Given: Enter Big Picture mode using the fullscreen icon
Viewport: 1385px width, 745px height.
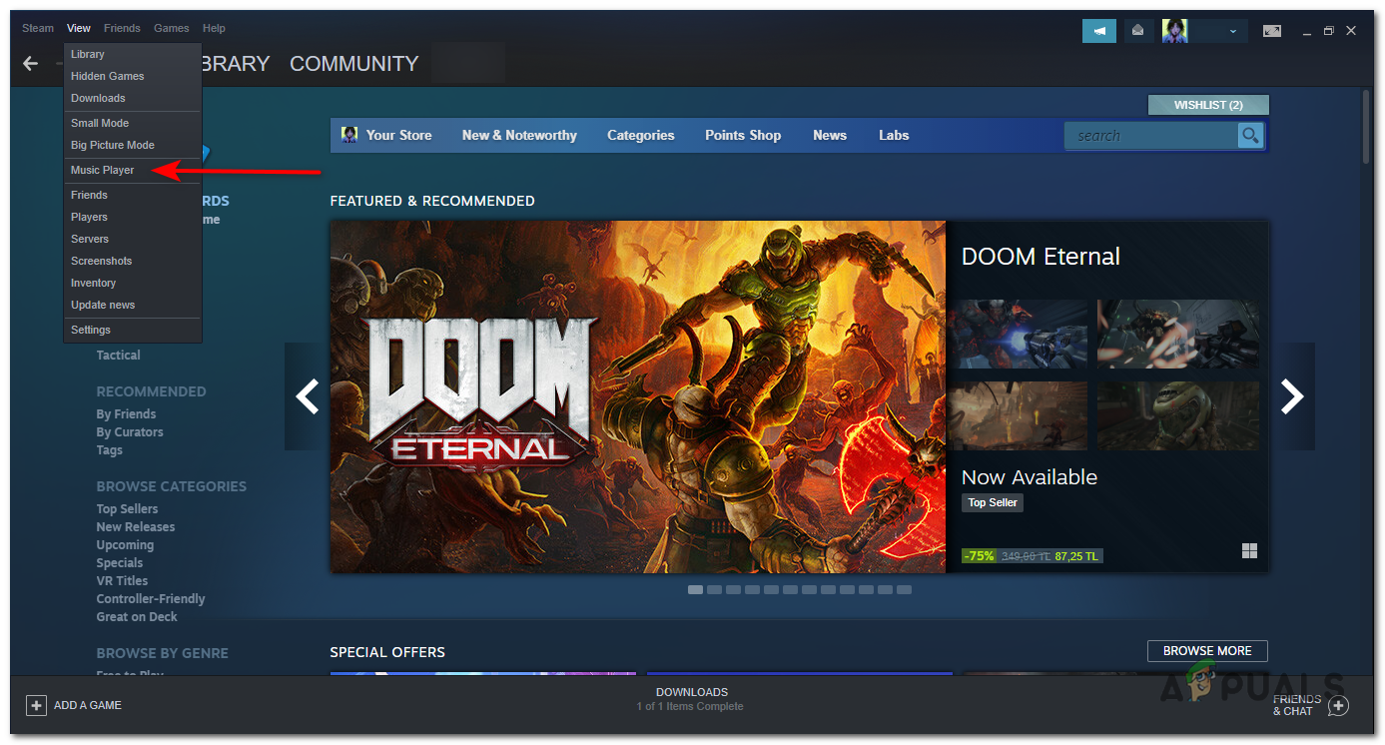Looking at the screenshot, I should pos(1272,31).
